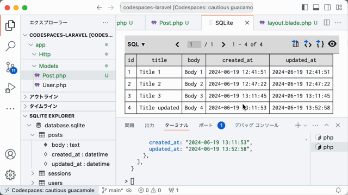Go to next results page arrow
The height and width of the screenshot is (195, 348).
(x=223, y=44)
